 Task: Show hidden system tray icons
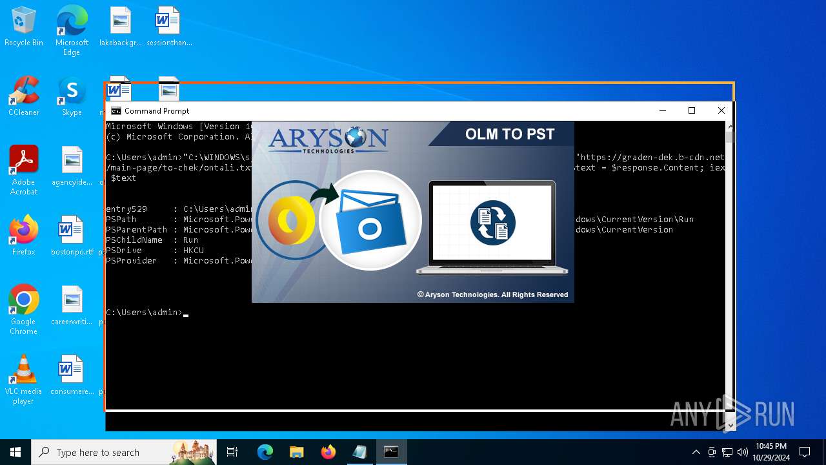(696, 452)
